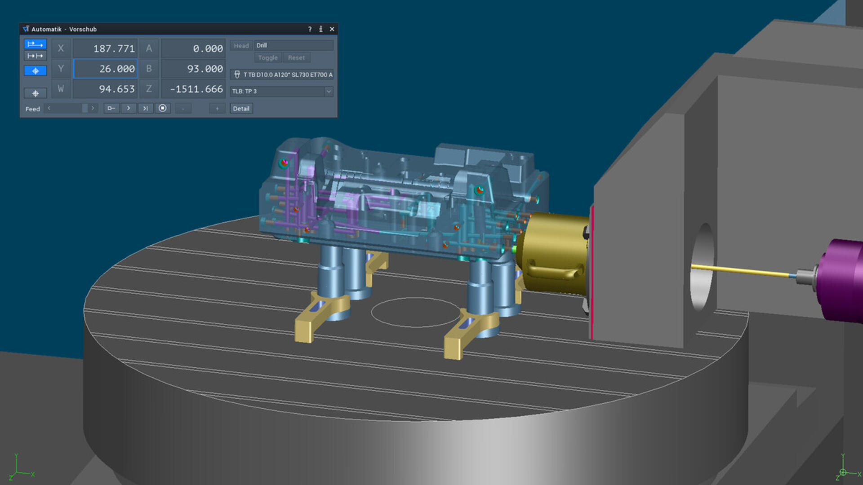The width and height of the screenshot is (863, 485).
Task: Select the double-arrow step feed mode icon
Action: [x=35, y=56]
